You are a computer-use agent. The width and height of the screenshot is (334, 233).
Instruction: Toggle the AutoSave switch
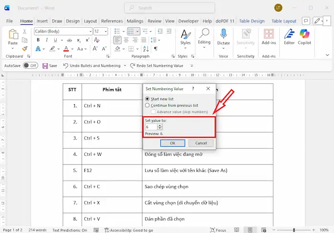point(30,66)
